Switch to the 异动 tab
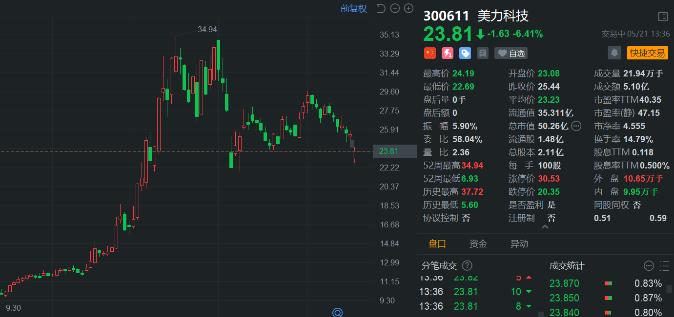Screen dimensions: 674x317 tap(519, 244)
